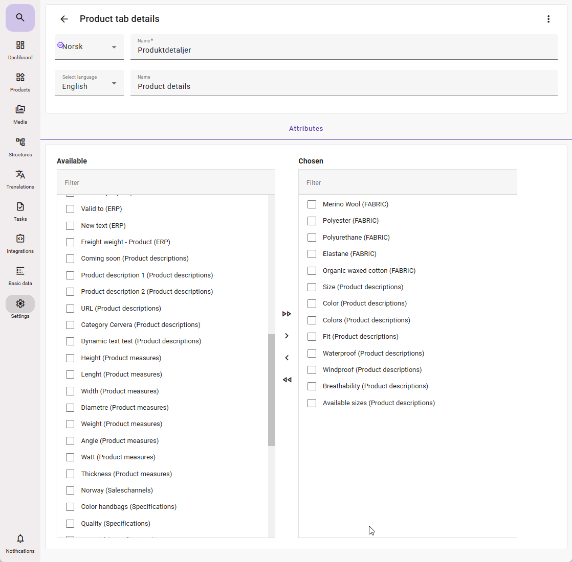The height and width of the screenshot is (562, 572).
Task: Click the Filter field under Chosen
Action: 407,183
